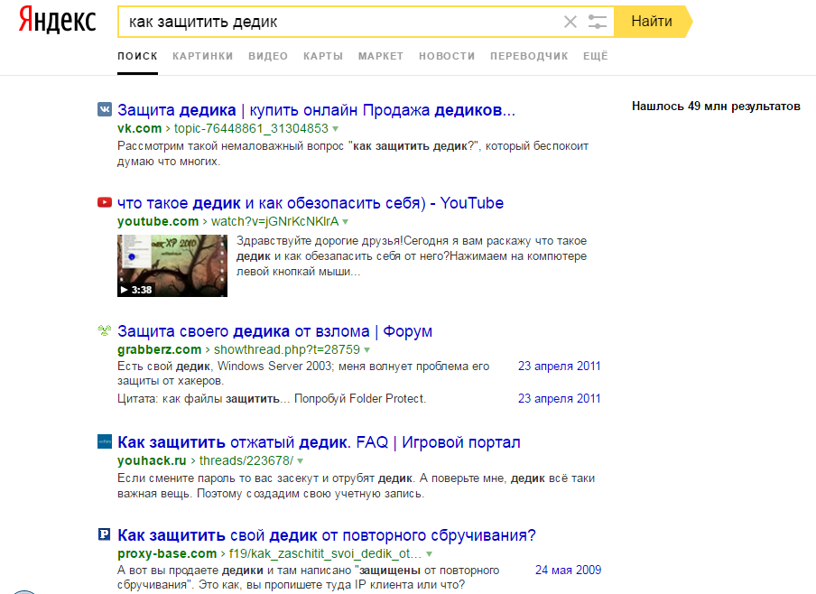Click the showthread.php?t=28759 path link
The height and width of the screenshot is (594, 816).
(287, 349)
